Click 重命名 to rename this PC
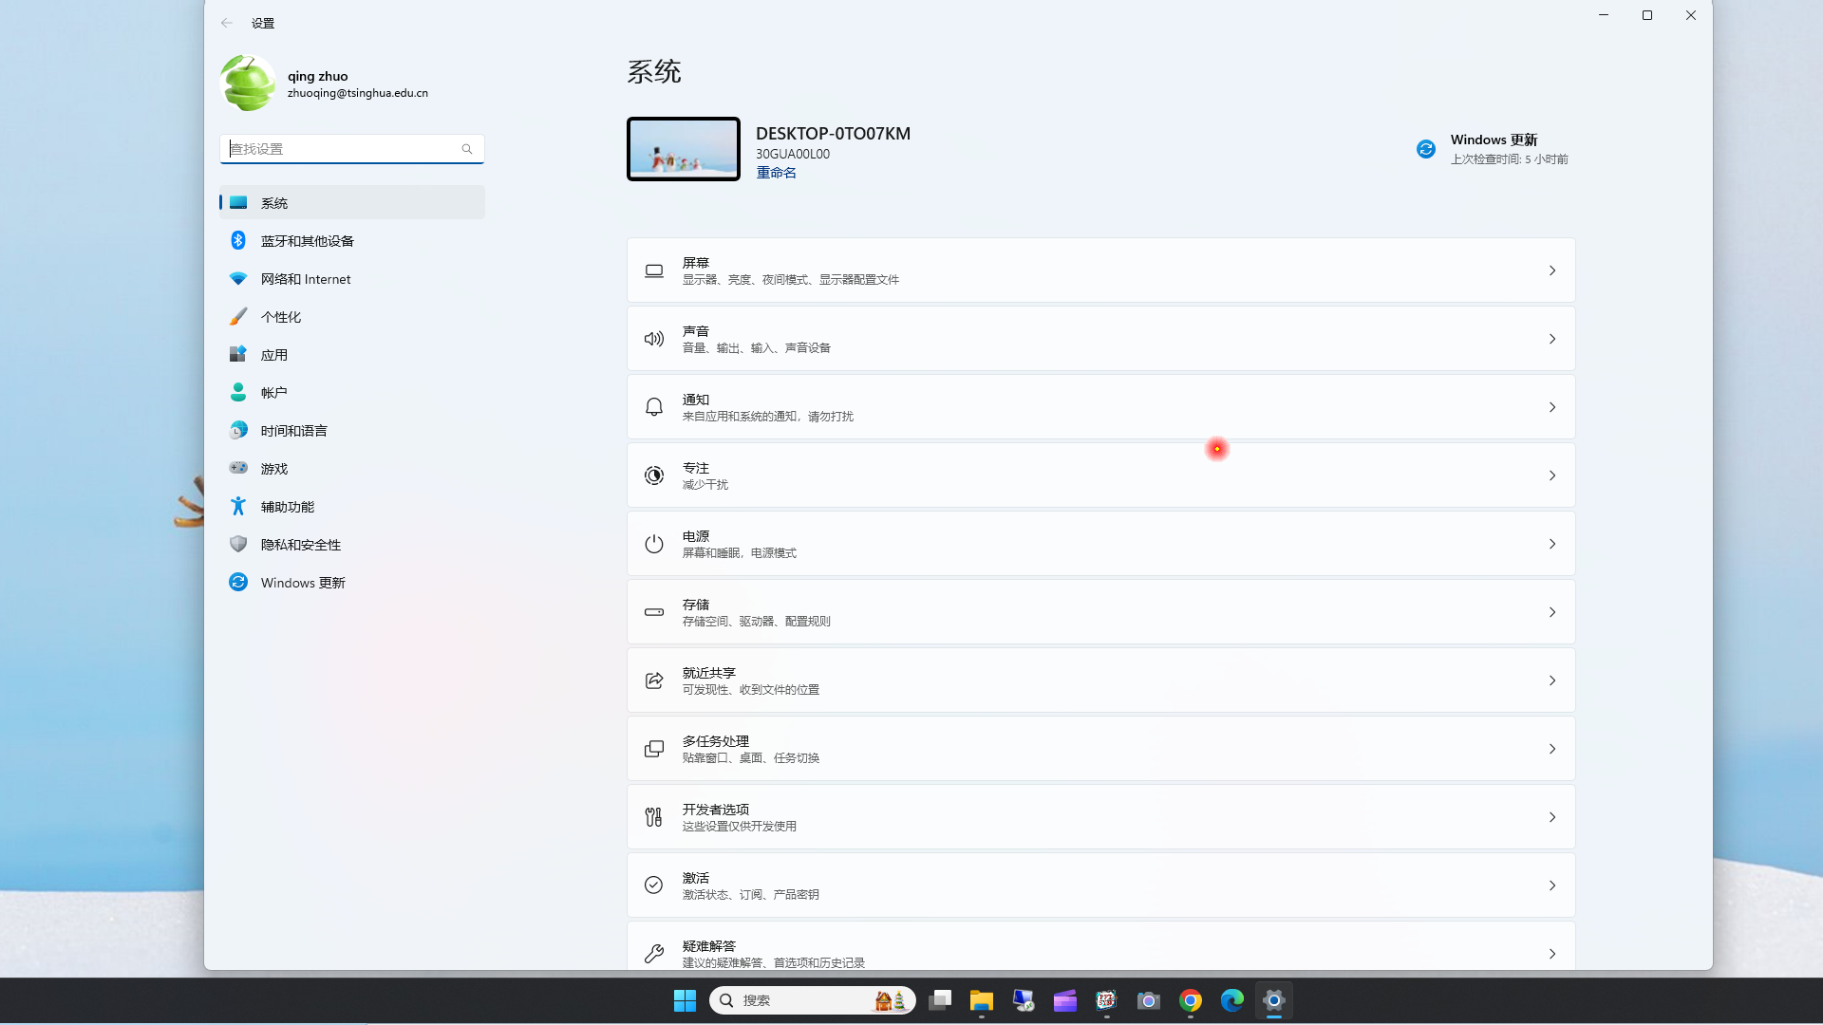This screenshot has height=1025, width=1823. 776,172
